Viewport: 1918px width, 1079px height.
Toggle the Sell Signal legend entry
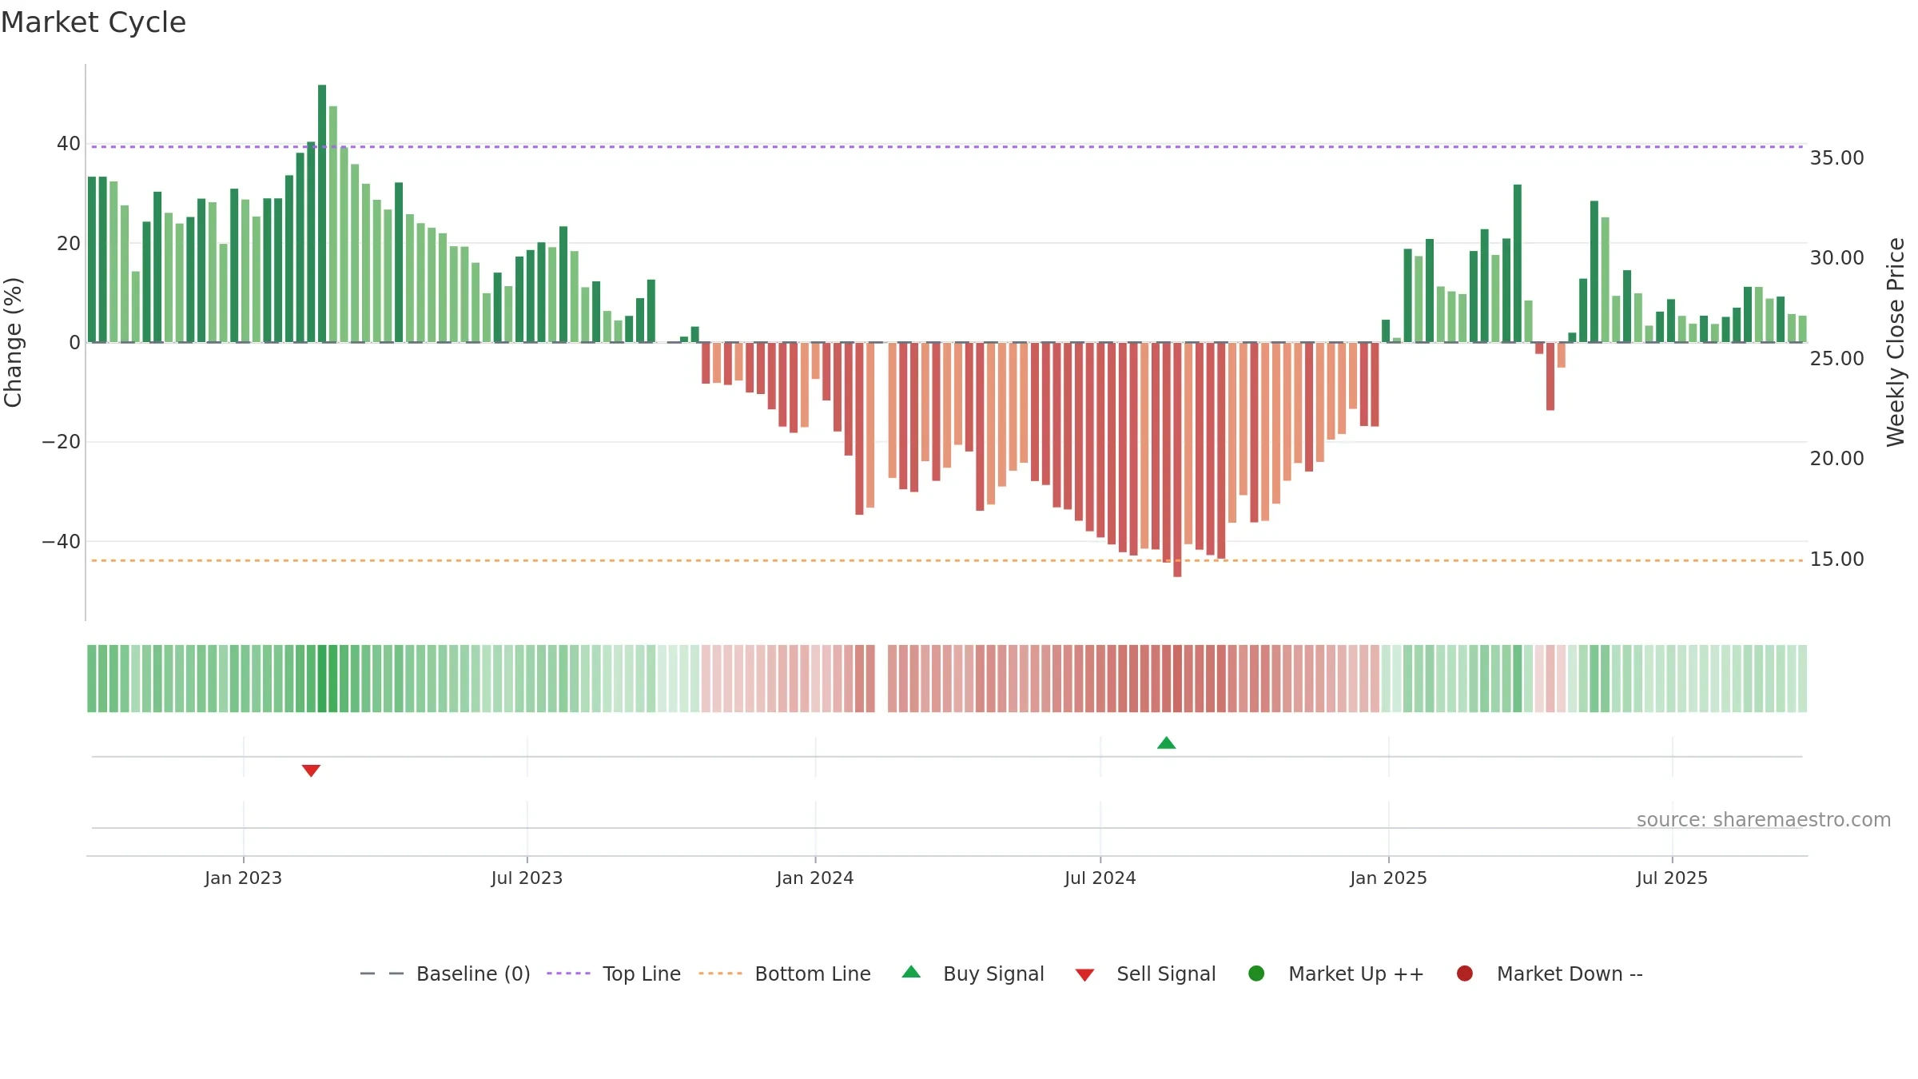click(1145, 973)
